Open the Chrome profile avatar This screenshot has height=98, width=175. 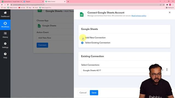pos(170,5)
